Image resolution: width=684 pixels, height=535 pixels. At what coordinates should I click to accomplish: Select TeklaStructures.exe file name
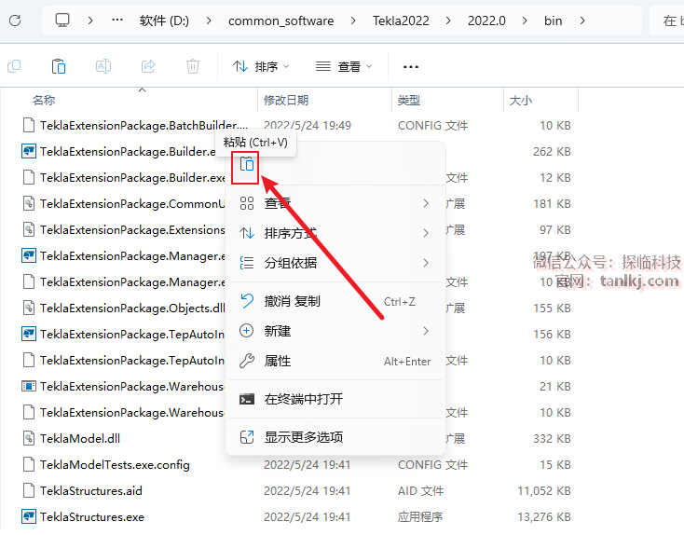click(x=92, y=517)
